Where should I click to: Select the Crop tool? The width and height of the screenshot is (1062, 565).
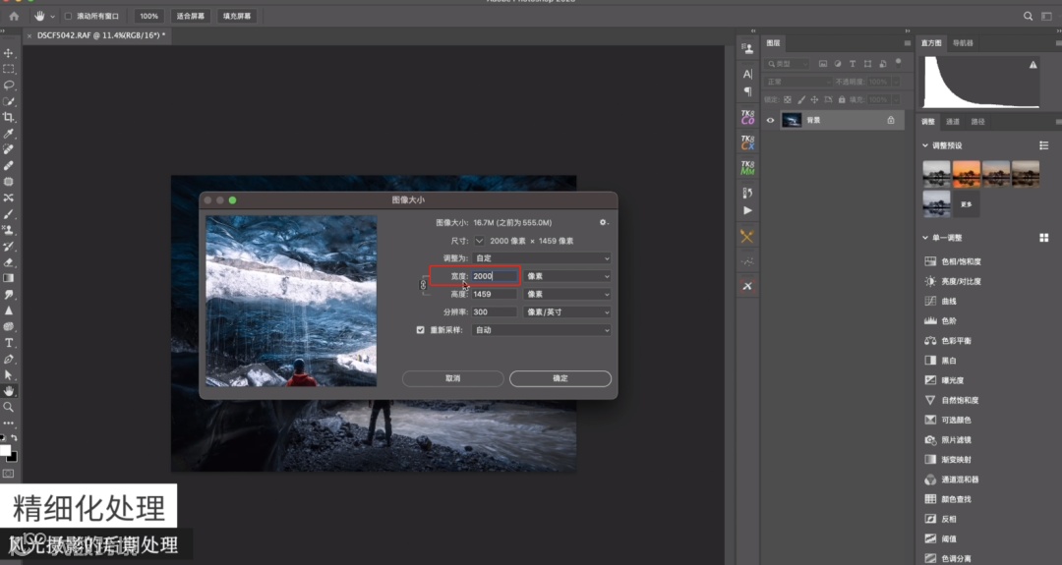click(8, 117)
